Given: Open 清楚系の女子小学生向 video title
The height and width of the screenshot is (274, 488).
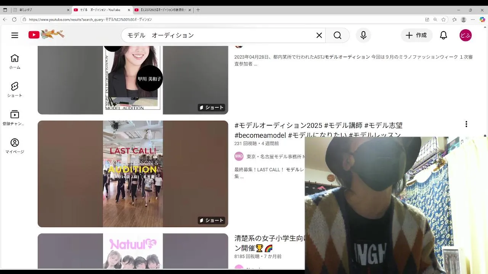Looking at the screenshot, I should point(270,243).
